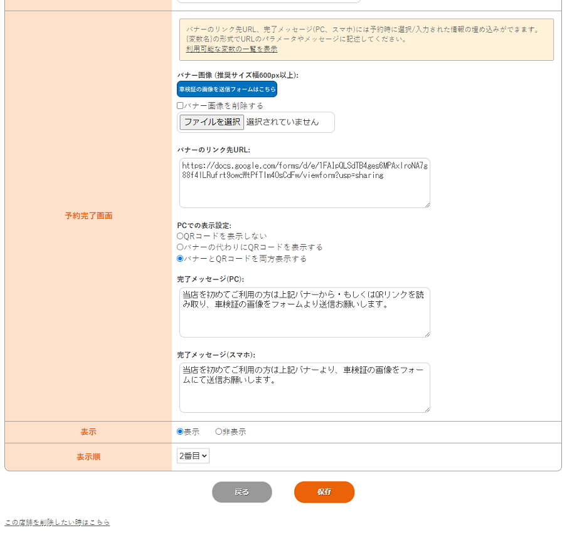The image size is (567, 540).
Task: Click the 選択されていません file status text
Action: pos(282,122)
